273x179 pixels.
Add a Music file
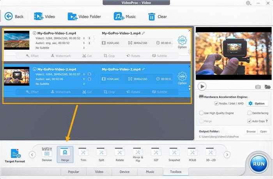pyautogui.click(x=125, y=16)
